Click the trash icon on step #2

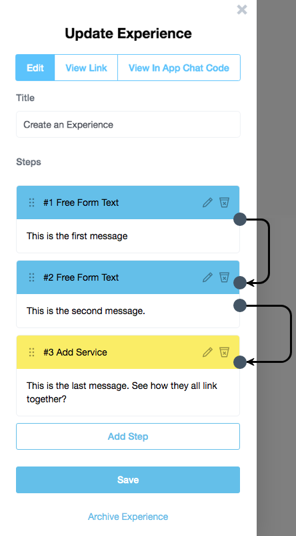224,277
